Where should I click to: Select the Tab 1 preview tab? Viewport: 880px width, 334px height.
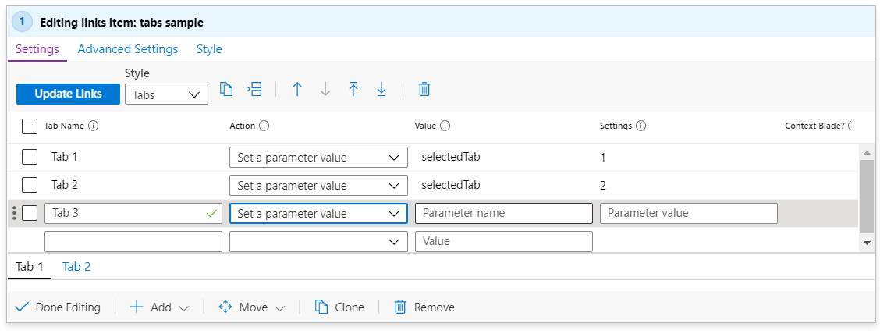click(30, 267)
